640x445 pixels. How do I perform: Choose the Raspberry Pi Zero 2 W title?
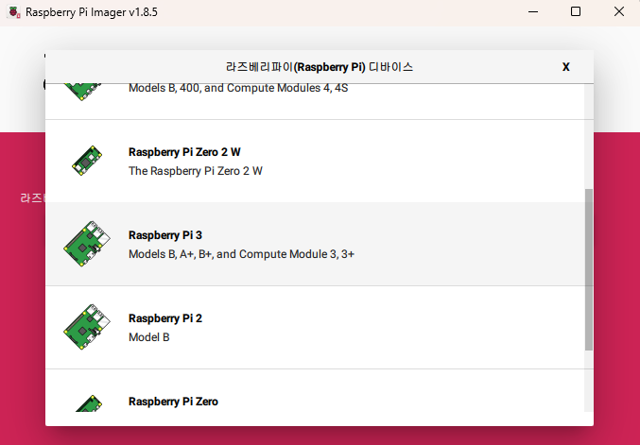coord(184,152)
